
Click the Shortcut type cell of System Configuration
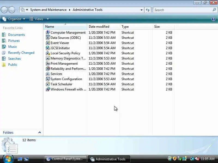click(x=128, y=79)
